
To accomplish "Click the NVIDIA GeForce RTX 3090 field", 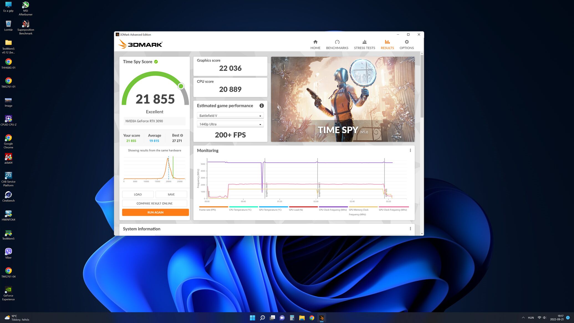I will click(x=154, y=121).
